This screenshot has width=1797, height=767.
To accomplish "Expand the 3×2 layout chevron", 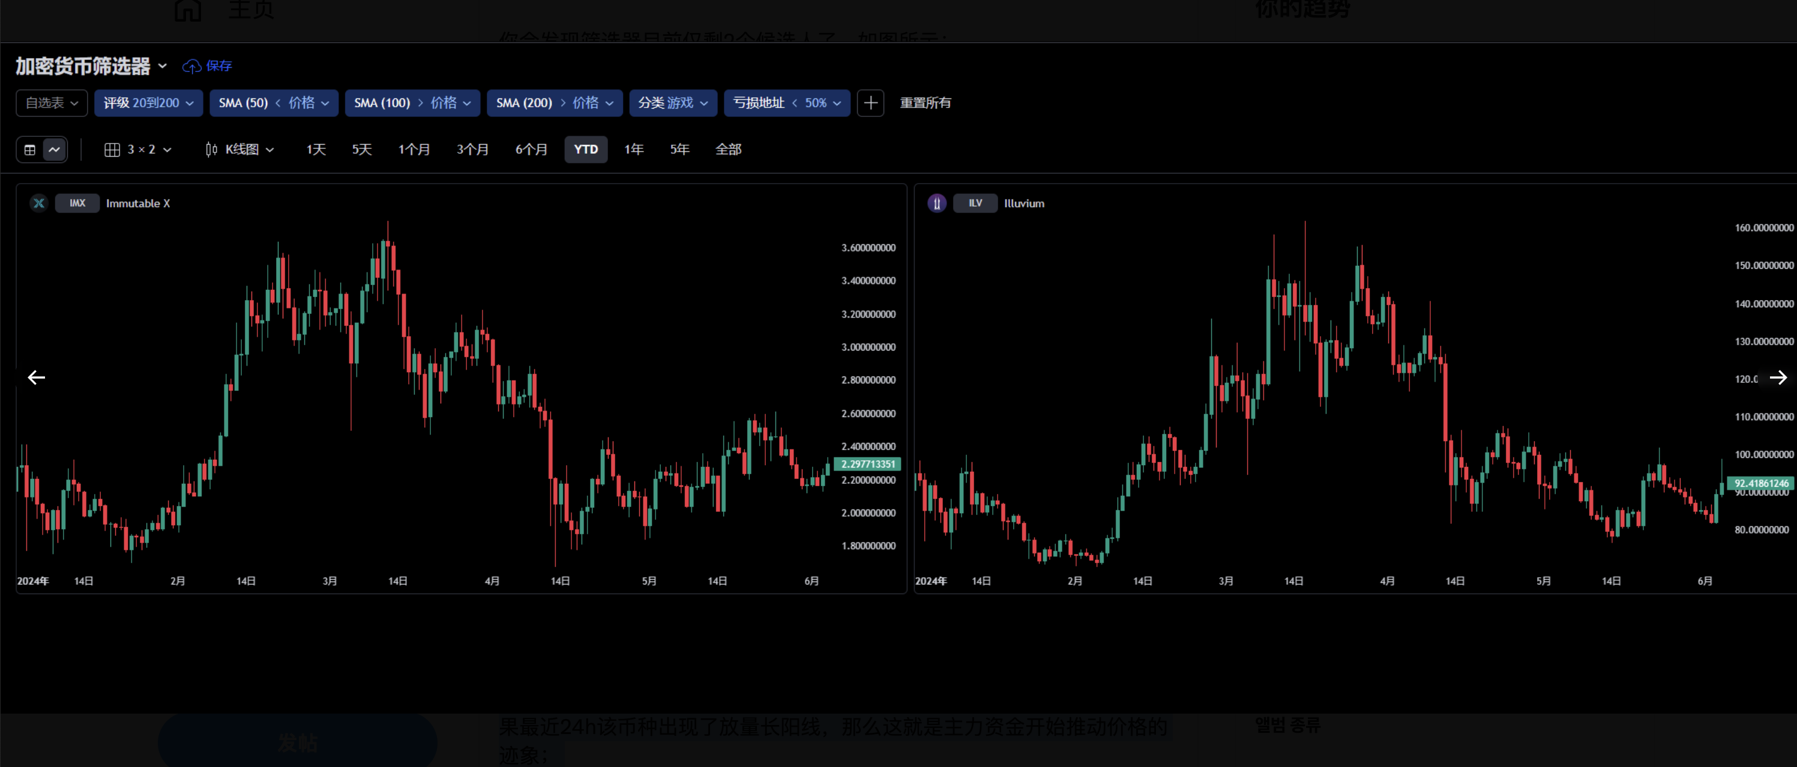I will (167, 150).
